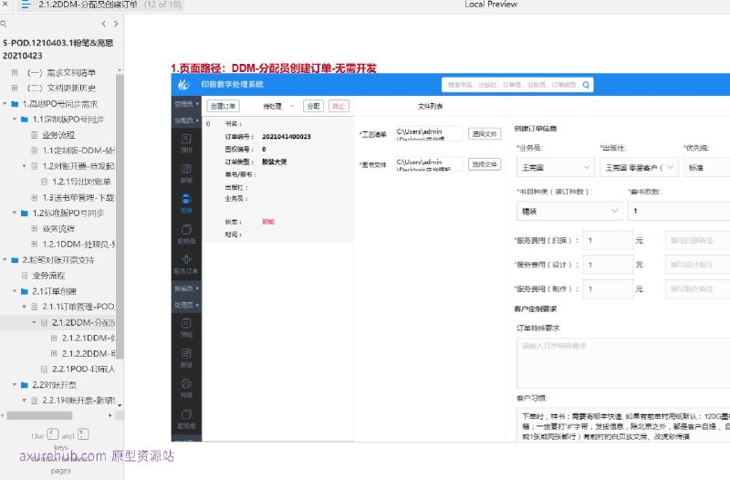Screen dimensions: 730x480
Task: Open the 业务员 dropdown showing 王完国
Action: point(556,167)
